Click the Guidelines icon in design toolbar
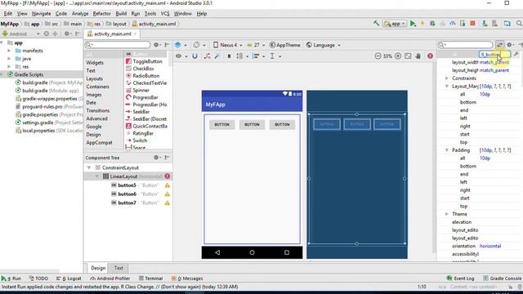 pos(272,56)
